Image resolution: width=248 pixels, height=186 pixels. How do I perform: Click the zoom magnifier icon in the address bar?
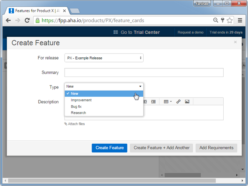click(216, 20)
